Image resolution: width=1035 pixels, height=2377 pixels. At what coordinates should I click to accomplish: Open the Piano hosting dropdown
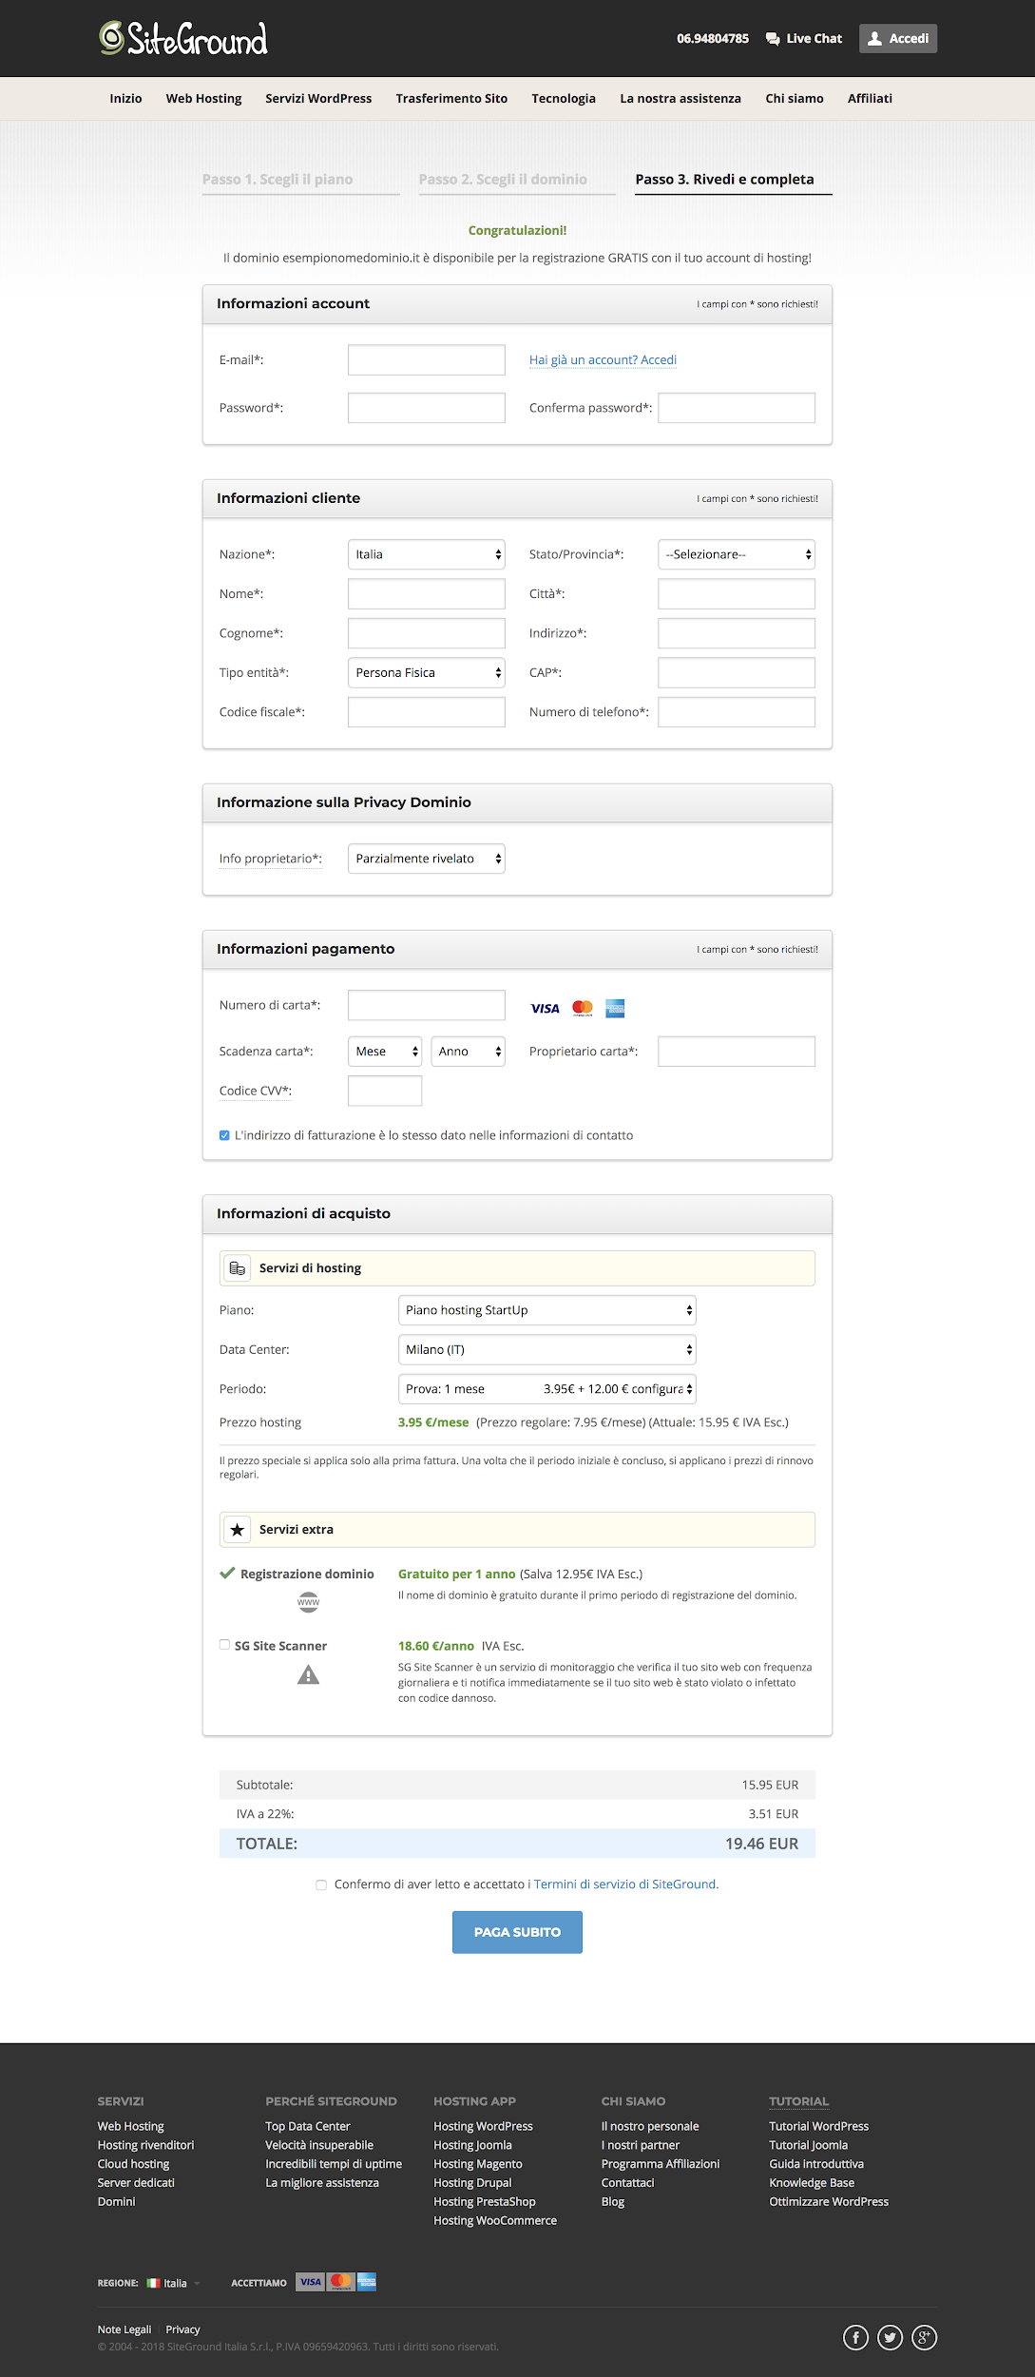[x=546, y=1310]
